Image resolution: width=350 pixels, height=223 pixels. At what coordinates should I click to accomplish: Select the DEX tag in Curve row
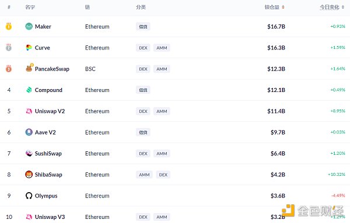pyautogui.click(x=143, y=48)
